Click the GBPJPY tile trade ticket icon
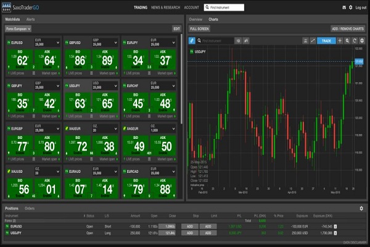The height and width of the screenshot is (247, 370). 34,116
